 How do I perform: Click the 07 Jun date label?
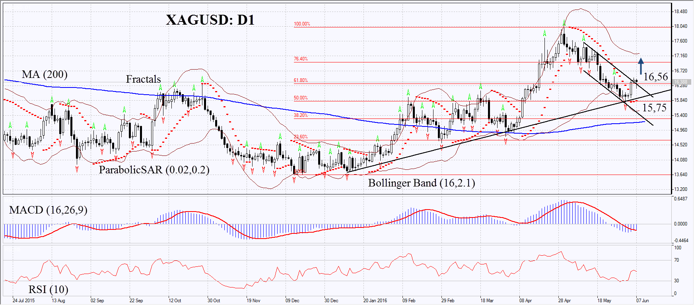642,301
